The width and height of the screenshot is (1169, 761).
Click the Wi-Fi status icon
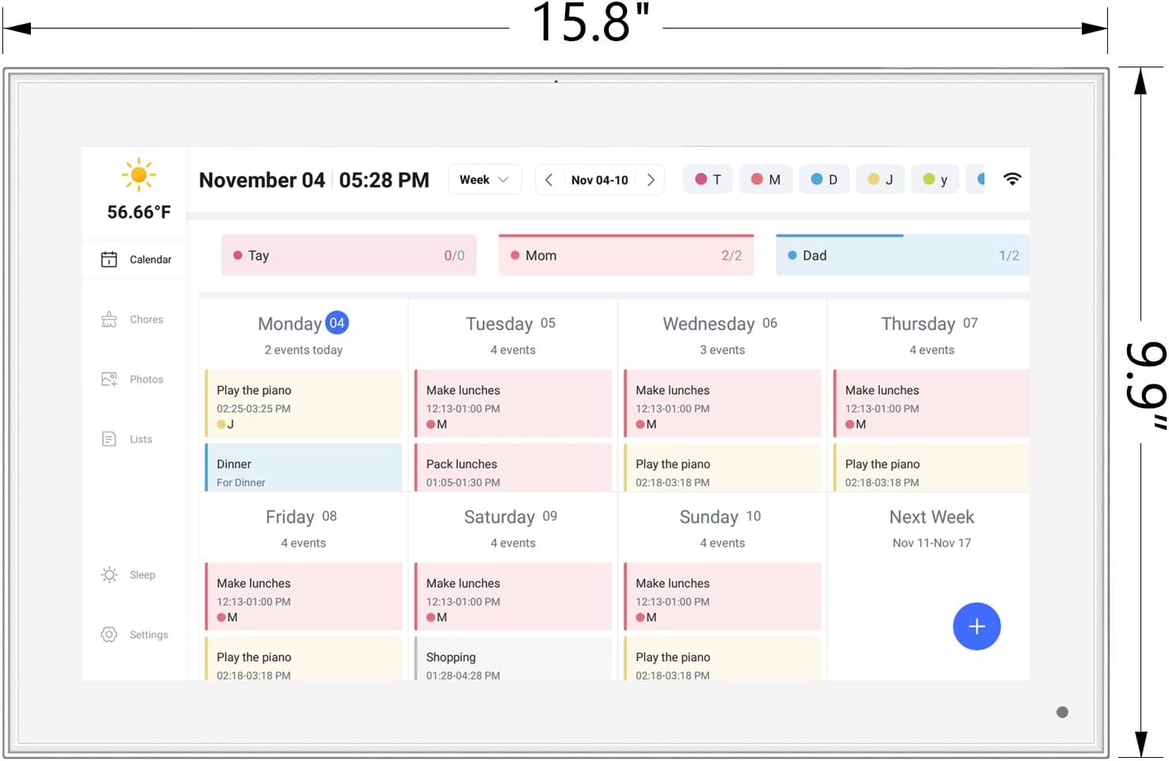1011,179
